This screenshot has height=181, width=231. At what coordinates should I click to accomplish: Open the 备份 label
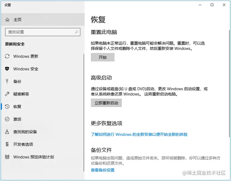(17, 82)
